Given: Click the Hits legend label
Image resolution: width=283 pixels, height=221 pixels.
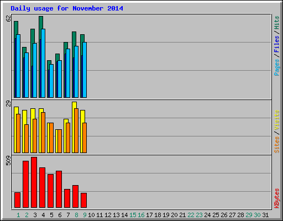Looking at the screenshot, I should (x=276, y=23).
